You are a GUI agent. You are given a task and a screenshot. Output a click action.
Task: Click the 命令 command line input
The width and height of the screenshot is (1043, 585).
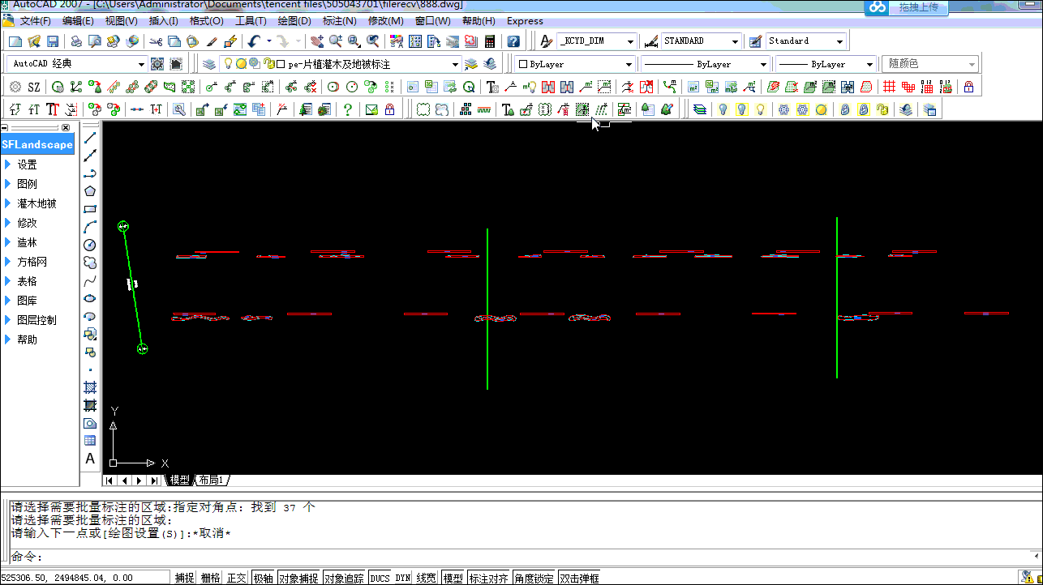tap(519, 556)
